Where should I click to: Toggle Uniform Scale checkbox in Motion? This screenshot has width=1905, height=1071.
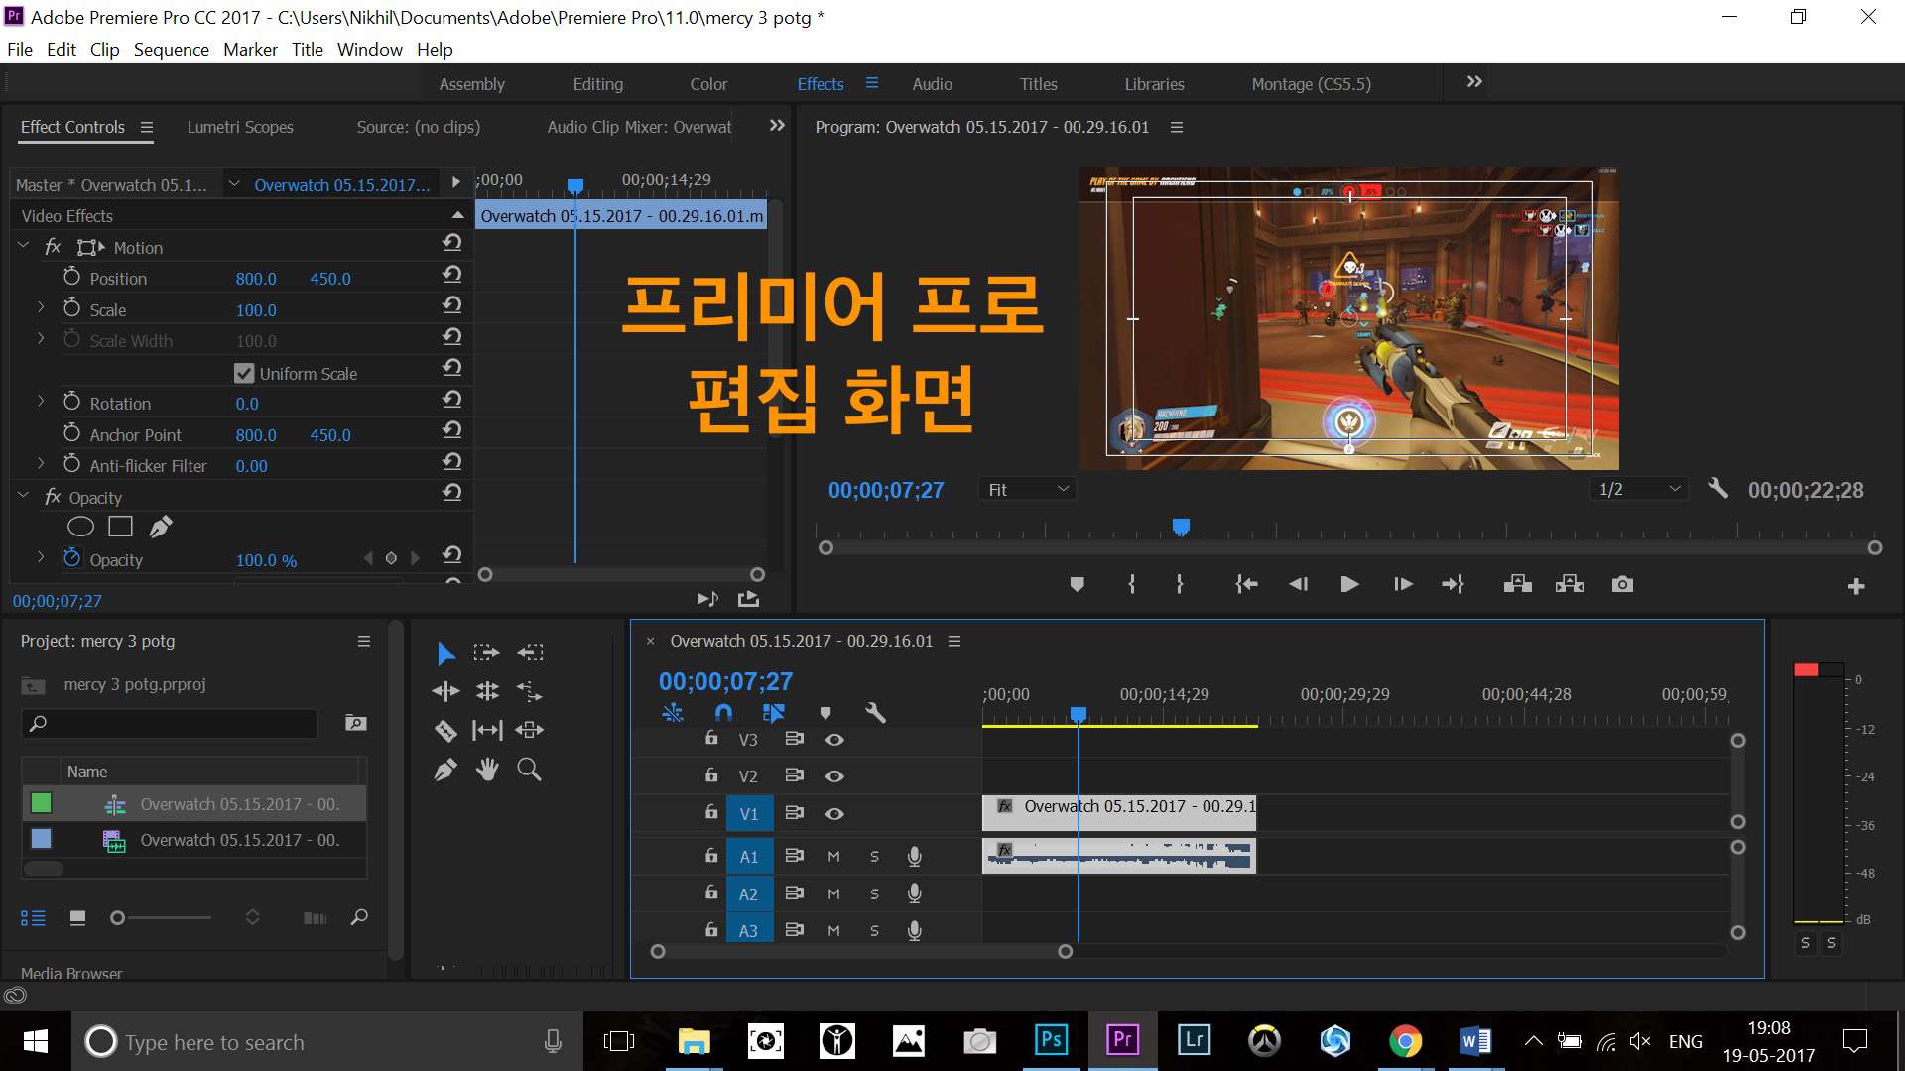click(242, 372)
